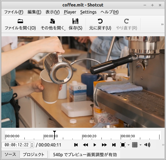
Task: Click the current timecode input field
Action: click(16, 145)
